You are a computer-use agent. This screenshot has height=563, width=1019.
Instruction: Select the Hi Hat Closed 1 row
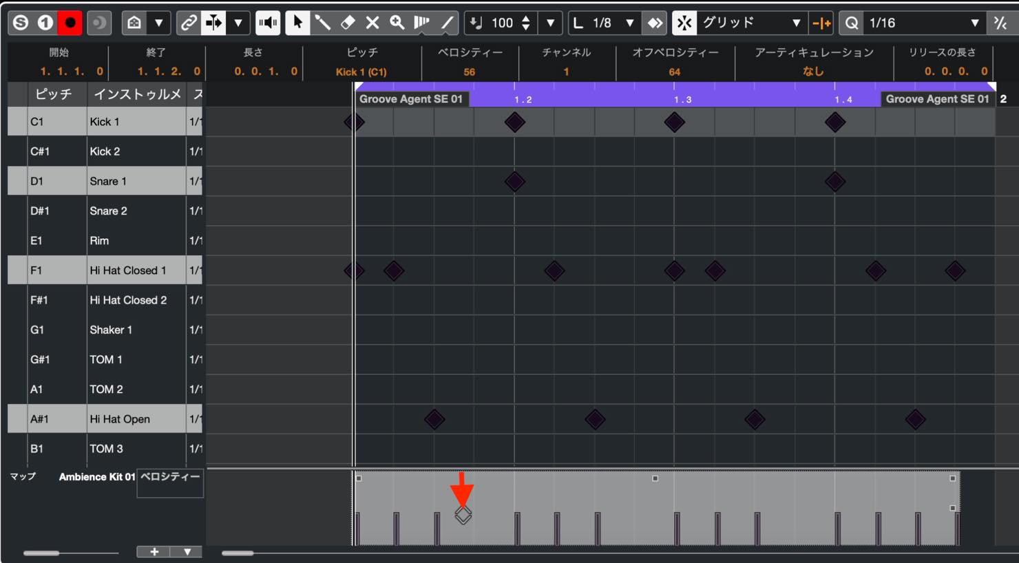105,270
